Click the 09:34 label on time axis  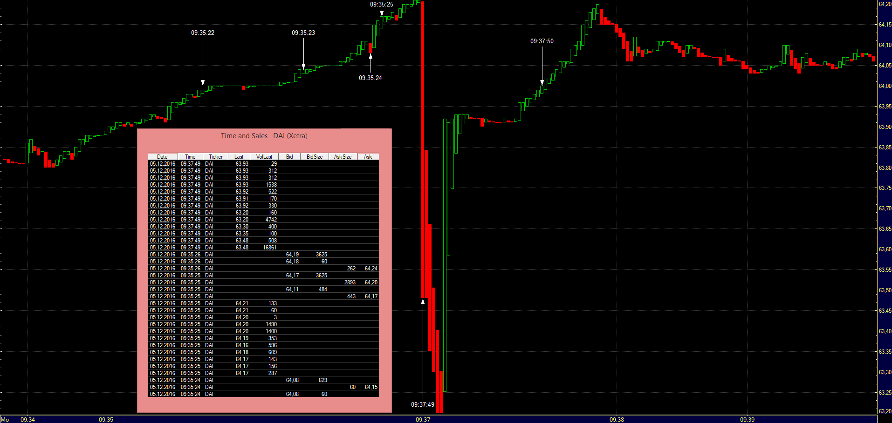(27, 420)
